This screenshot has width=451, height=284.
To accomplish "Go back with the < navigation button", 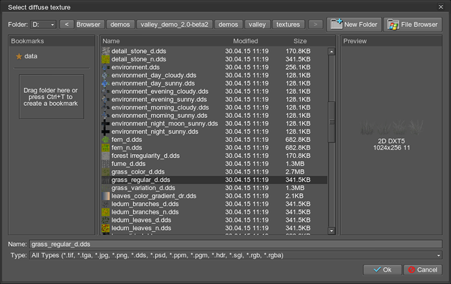I will pyautogui.click(x=66, y=25).
